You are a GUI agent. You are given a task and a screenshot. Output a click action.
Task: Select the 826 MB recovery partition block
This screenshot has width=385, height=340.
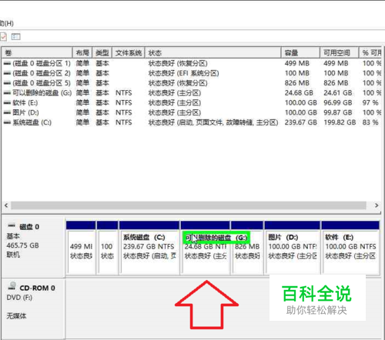(247, 248)
